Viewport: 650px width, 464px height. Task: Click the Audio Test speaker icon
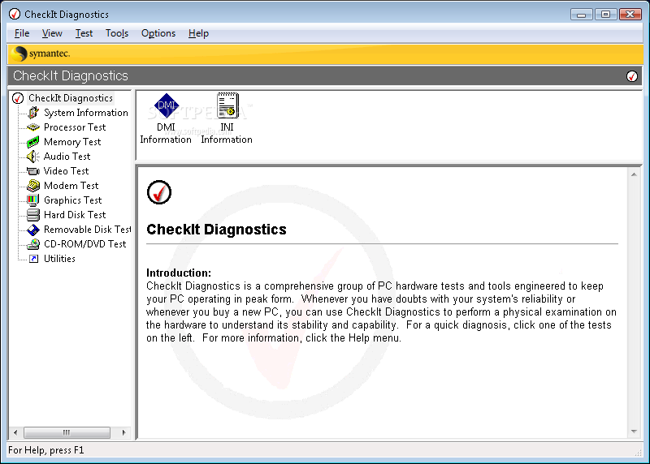[x=33, y=157]
